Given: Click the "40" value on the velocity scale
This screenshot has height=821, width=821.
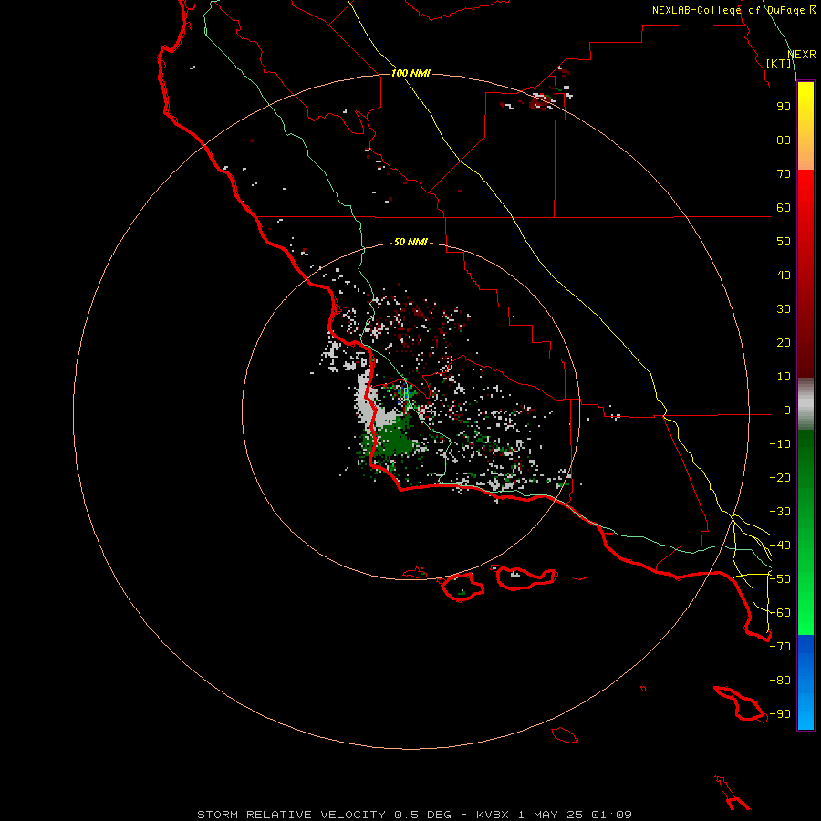Looking at the screenshot, I should click(784, 275).
